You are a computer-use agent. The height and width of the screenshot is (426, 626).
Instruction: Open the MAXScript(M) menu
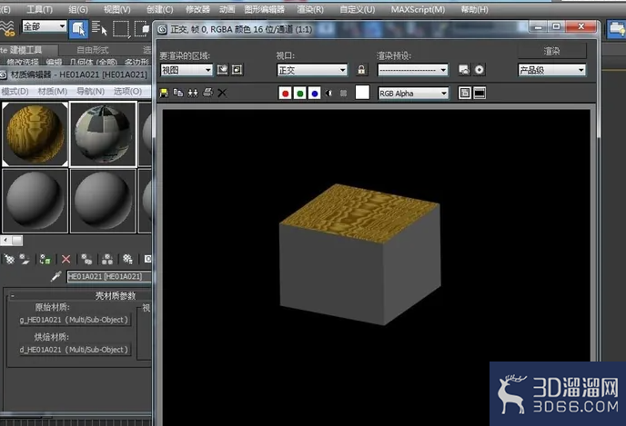418,9
